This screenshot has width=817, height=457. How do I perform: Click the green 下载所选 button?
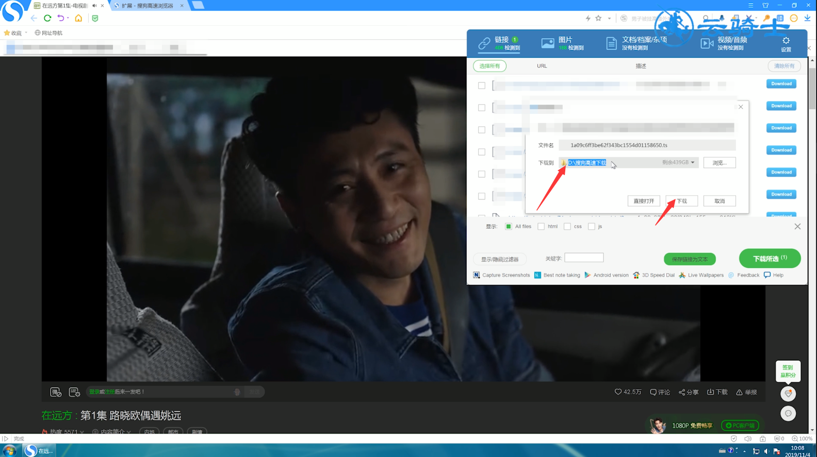pyautogui.click(x=770, y=259)
